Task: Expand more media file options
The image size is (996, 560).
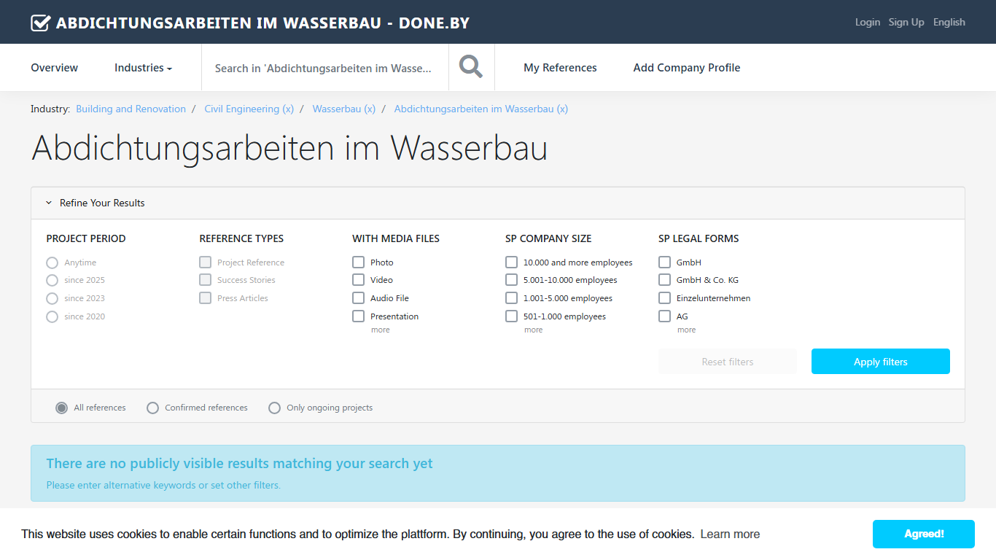Action: tap(381, 330)
